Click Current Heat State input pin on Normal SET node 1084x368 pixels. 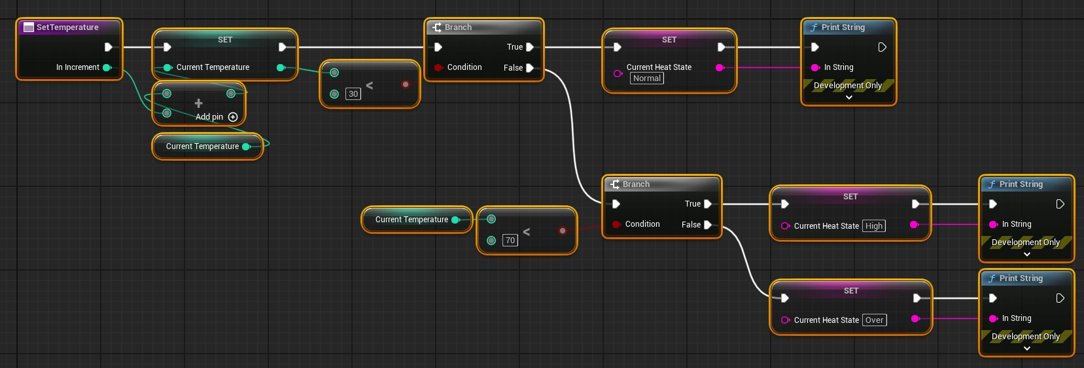(x=617, y=73)
